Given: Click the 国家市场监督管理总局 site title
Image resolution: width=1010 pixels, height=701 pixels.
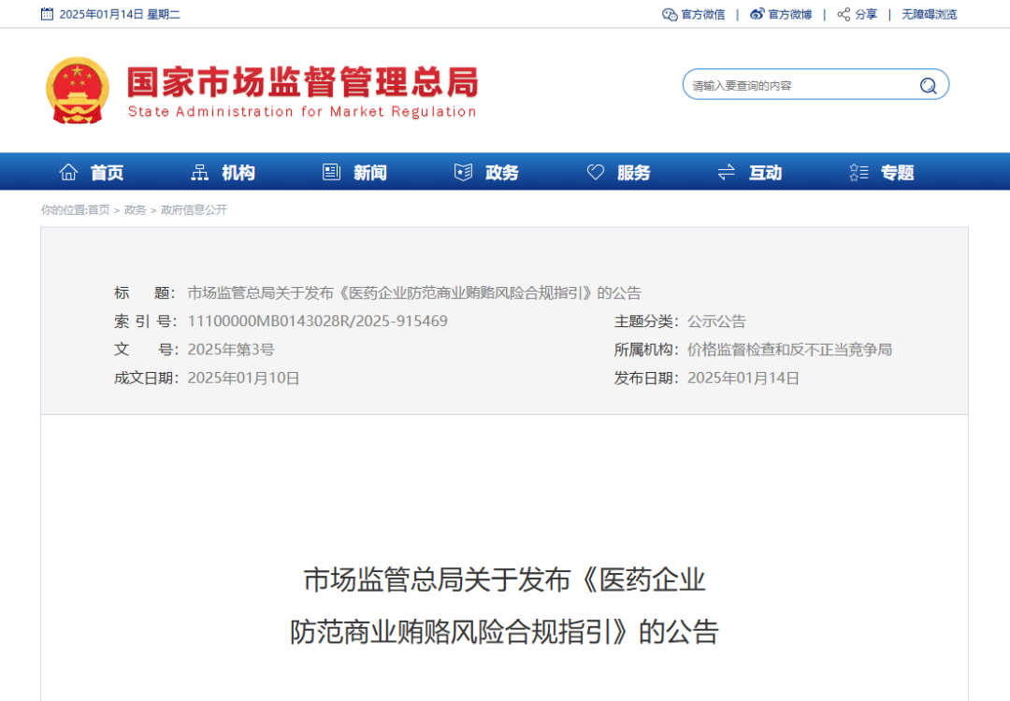Looking at the screenshot, I should pos(303,81).
